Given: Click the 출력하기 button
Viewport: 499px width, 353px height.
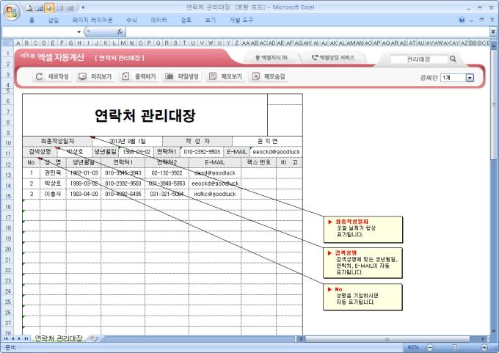Looking at the screenshot, I should pos(139,76).
